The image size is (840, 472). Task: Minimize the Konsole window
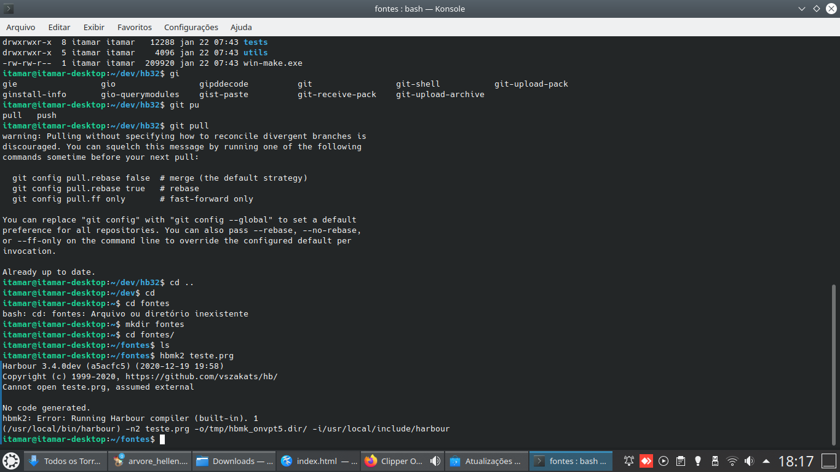pos(802,9)
